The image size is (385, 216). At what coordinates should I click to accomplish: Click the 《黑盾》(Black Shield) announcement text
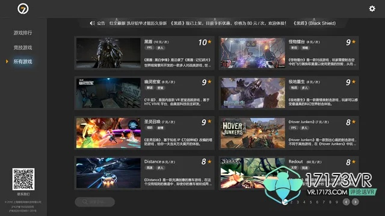[x=314, y=23]
